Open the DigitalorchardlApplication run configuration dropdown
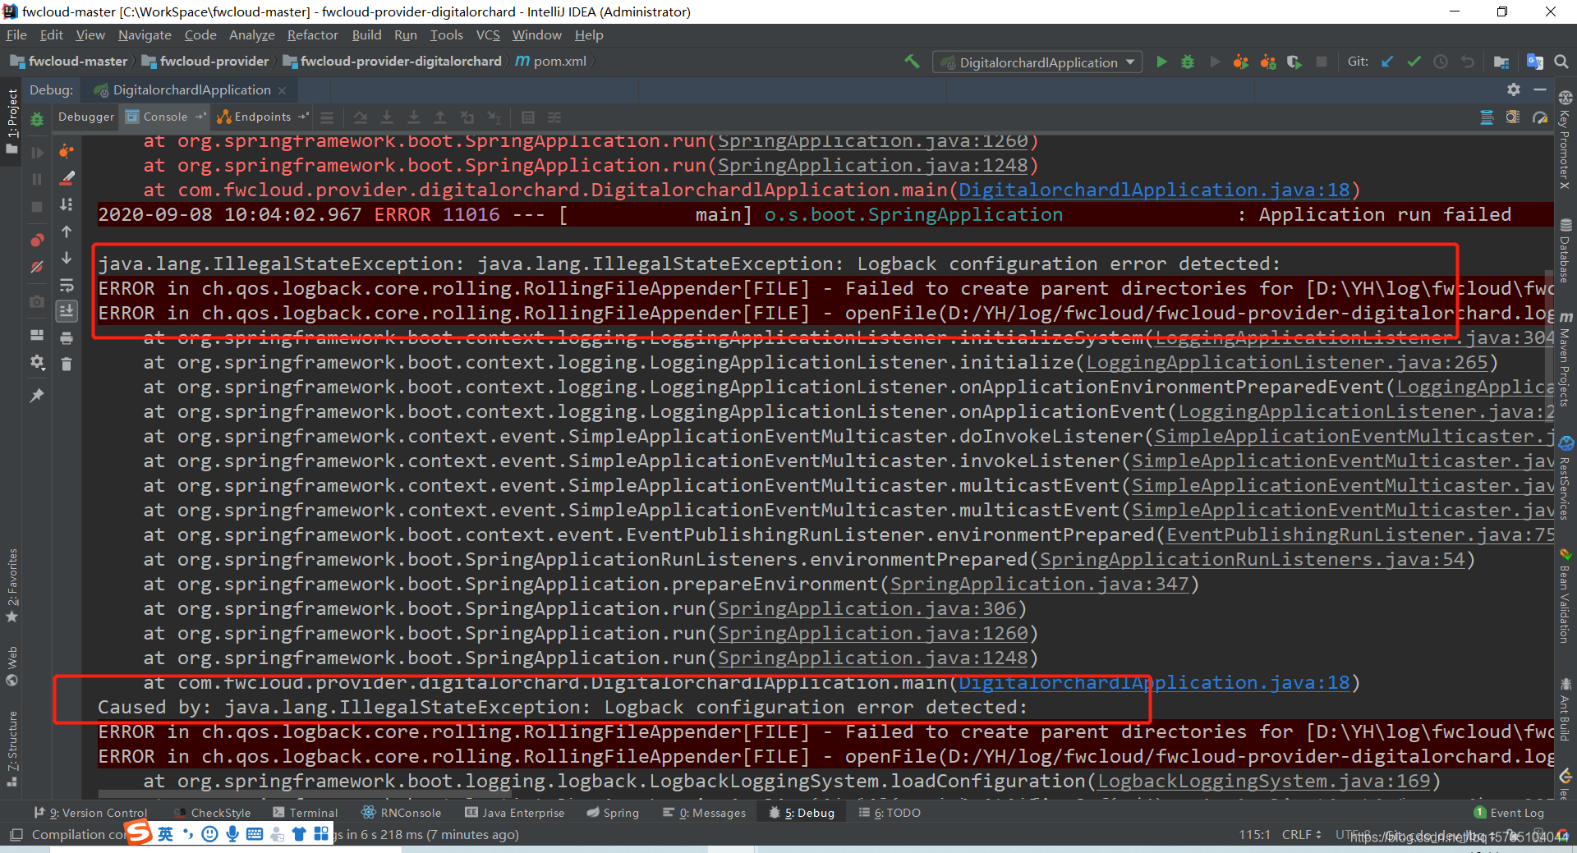The image size is (1577, 853). point(1037,62)
